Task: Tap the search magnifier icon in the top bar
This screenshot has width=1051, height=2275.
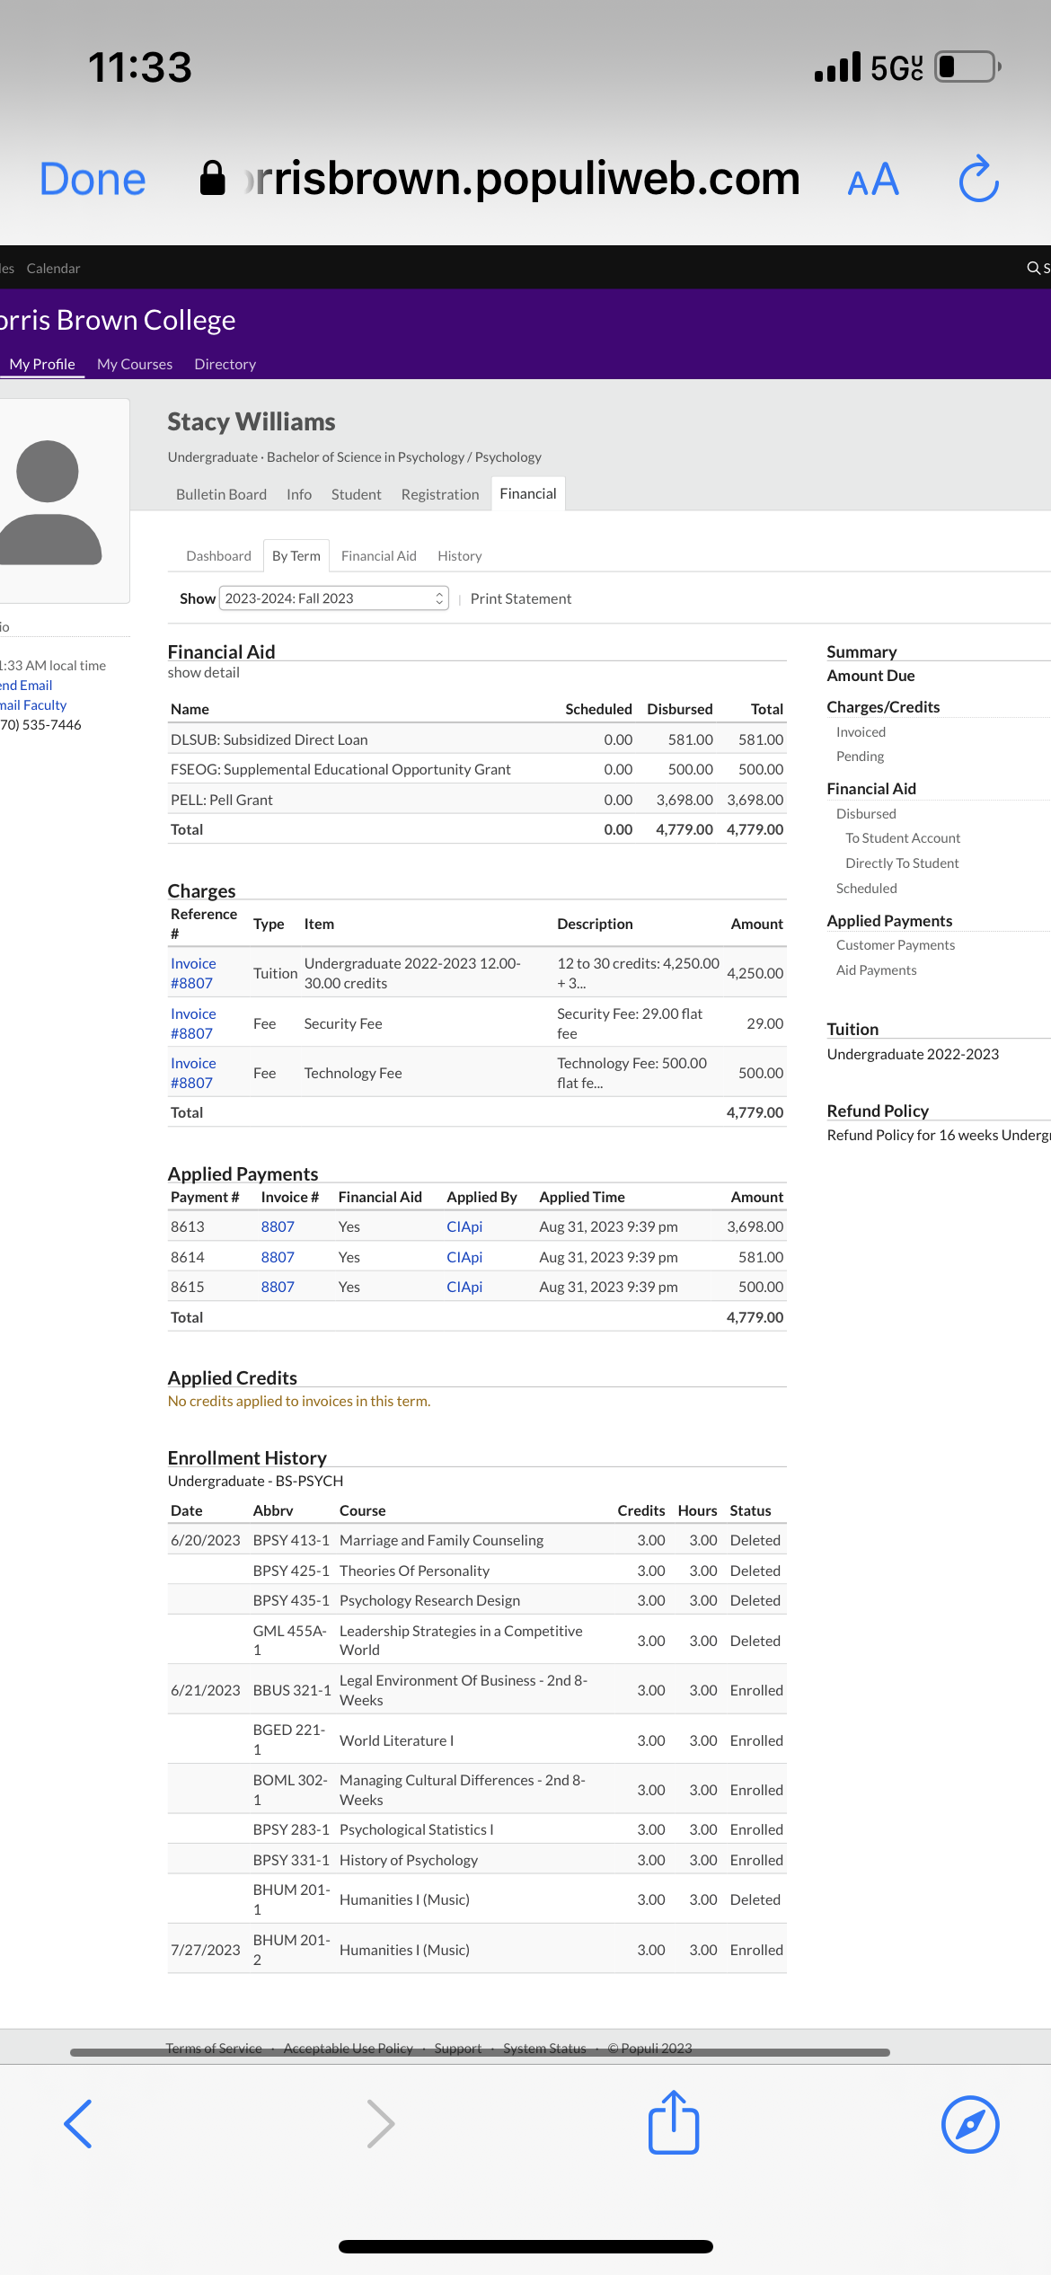Action: pyautogui.click(x=1033, y=268)
